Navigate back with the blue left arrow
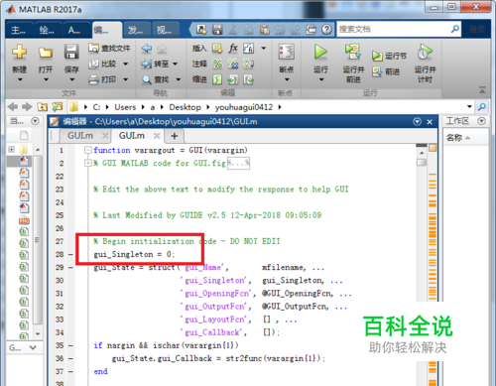 [x=147, y=49]
